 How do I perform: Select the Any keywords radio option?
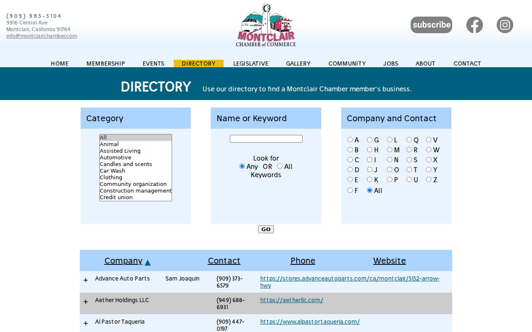pyautogui.click(x=242, y=166)
